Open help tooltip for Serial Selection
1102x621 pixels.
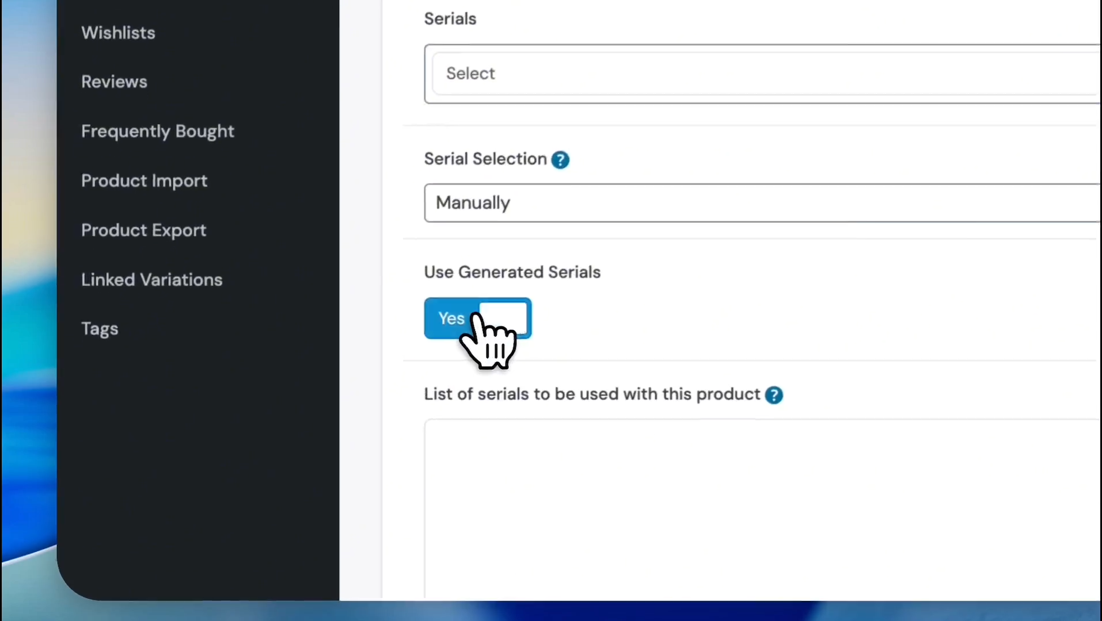pyautogui.click(x=560, y=160)
